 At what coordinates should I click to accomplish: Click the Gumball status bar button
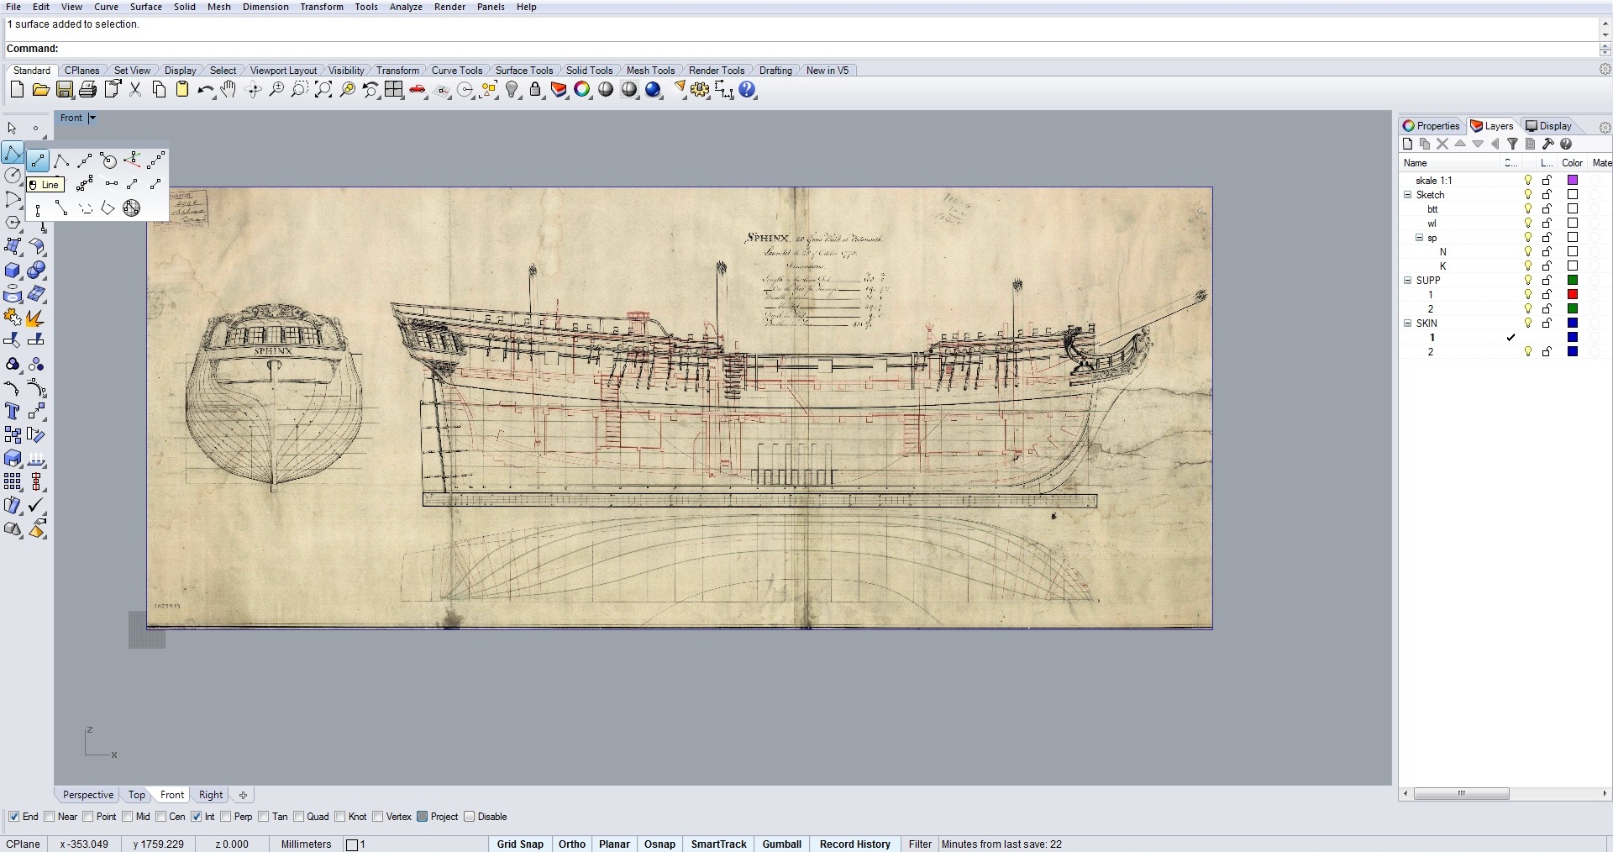click(781, 844)
